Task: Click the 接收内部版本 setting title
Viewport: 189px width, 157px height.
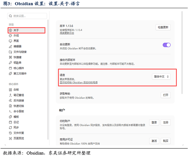Action: click(x=67, y=60)
